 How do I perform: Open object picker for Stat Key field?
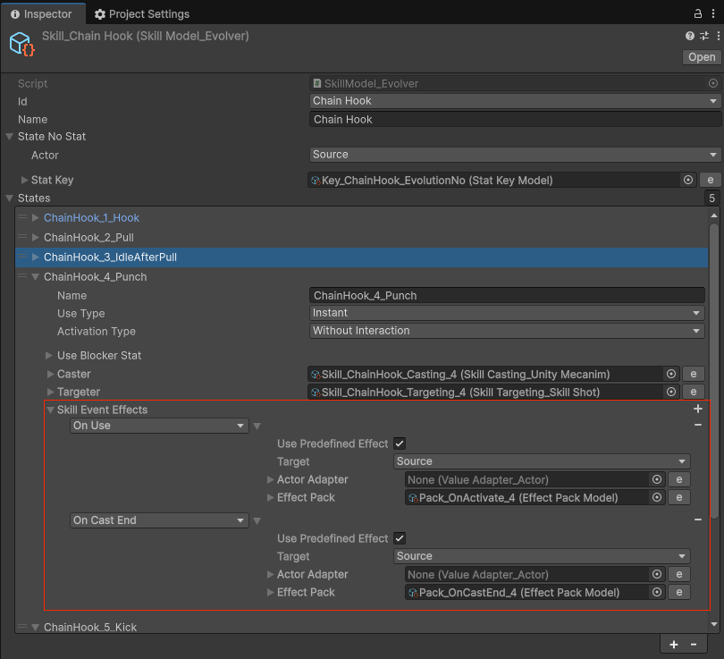688,180
